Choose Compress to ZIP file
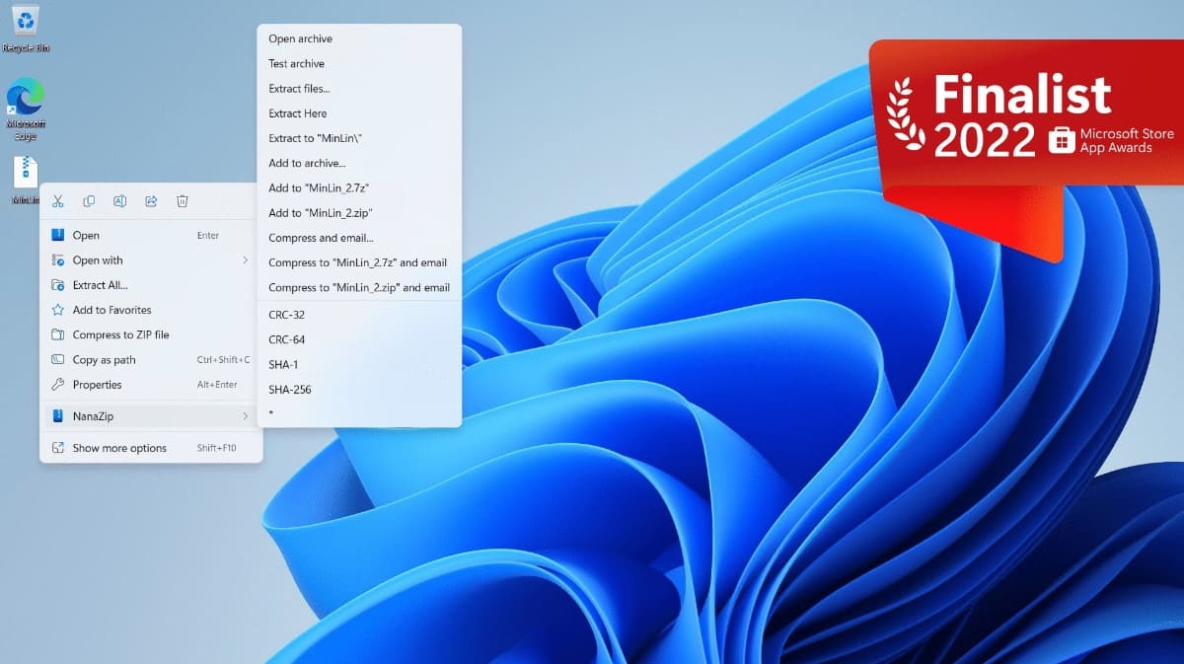Image resolution: width=1184 pixels, height=664 pixels. point(120,334)
